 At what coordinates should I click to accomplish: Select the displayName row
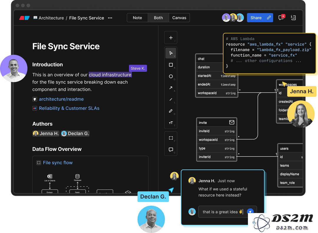290,174
